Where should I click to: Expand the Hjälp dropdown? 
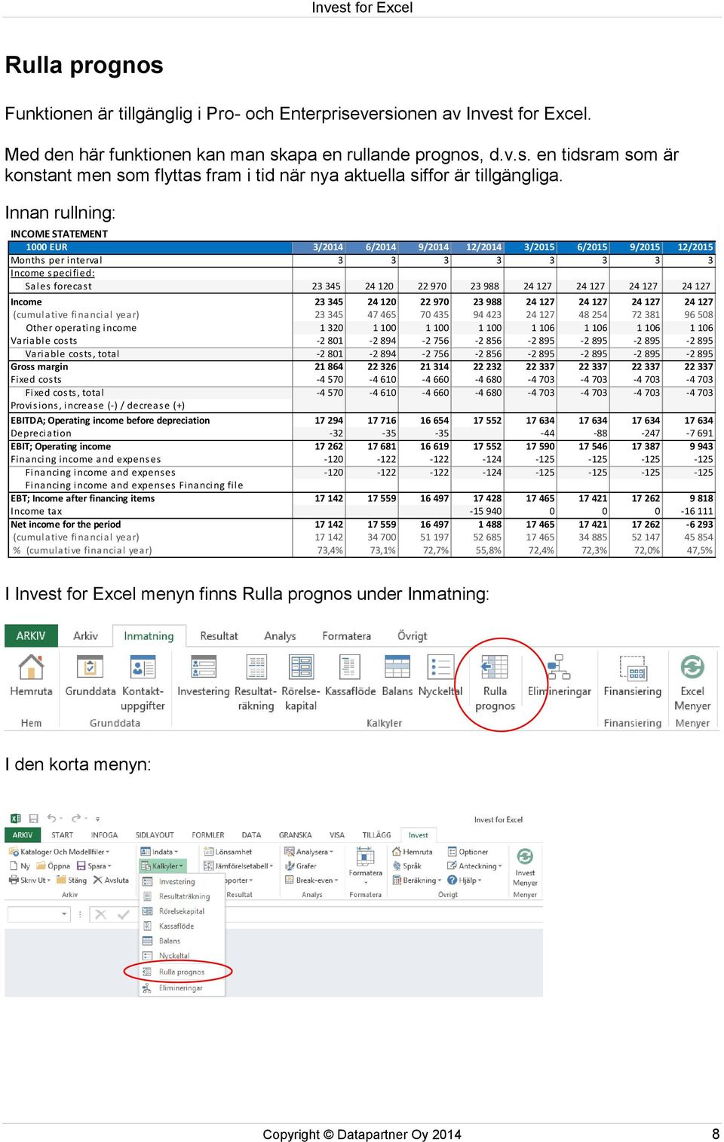point(465,880)
